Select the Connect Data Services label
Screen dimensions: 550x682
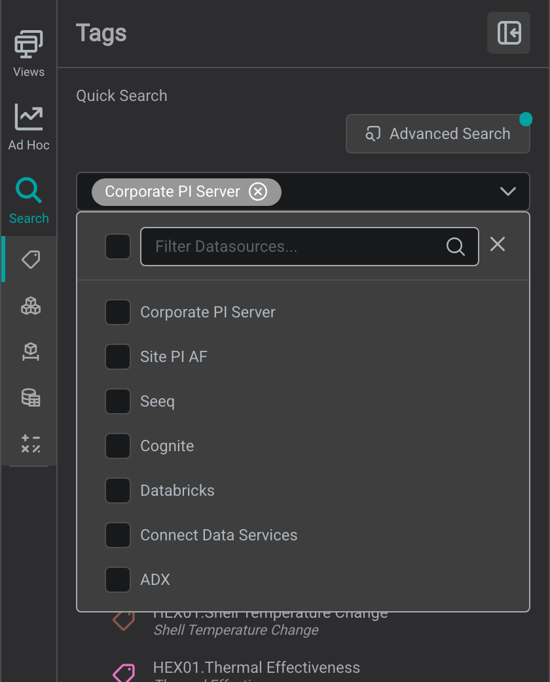coord(219,535)
